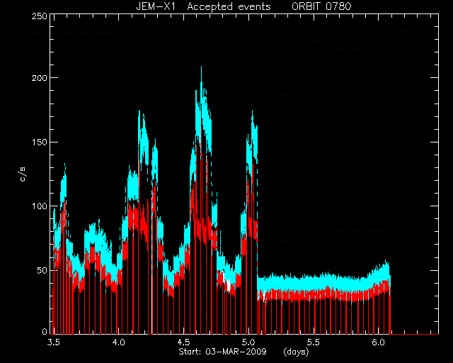This screenshot has width=453, height=363.
Task: Click the 50 y-axis tick label
Action: click(42, 270)
